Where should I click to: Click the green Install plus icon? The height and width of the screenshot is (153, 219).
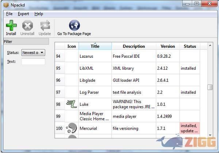(x=11, y=25)
